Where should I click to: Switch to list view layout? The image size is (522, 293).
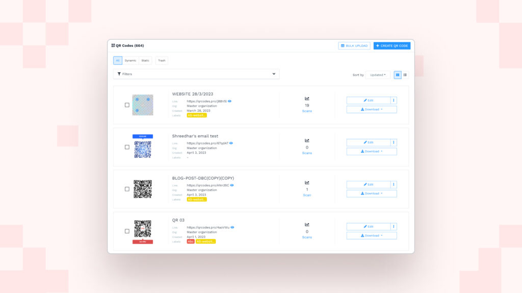(x=405, y=74)
